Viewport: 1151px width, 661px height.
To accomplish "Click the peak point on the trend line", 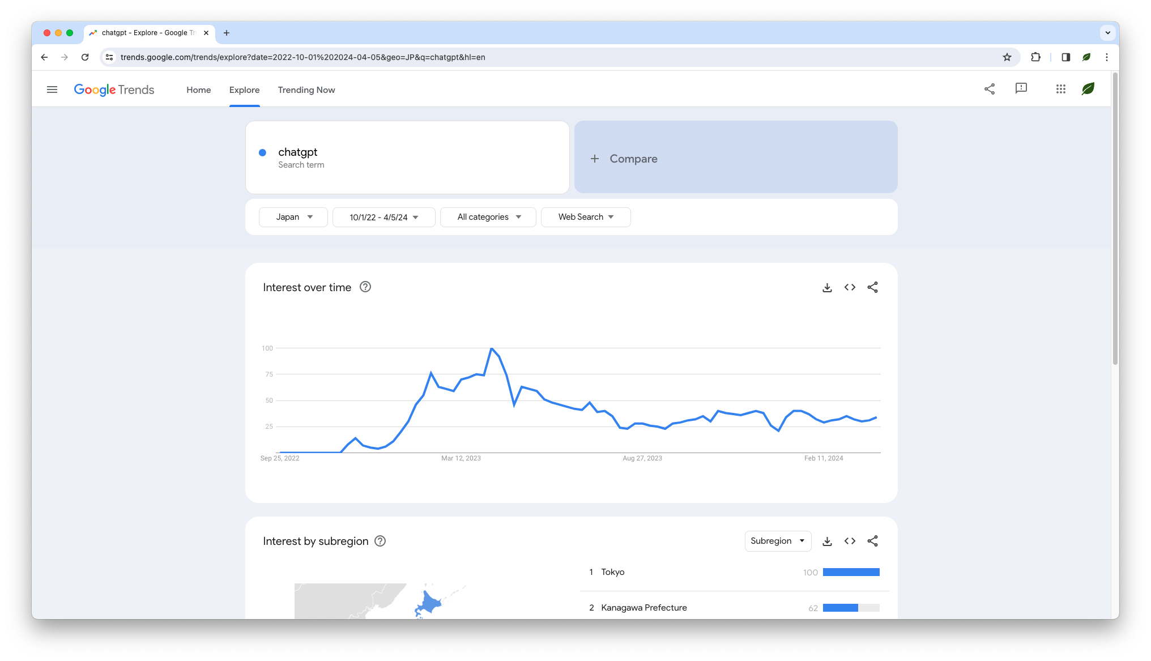I will point(492,348).
